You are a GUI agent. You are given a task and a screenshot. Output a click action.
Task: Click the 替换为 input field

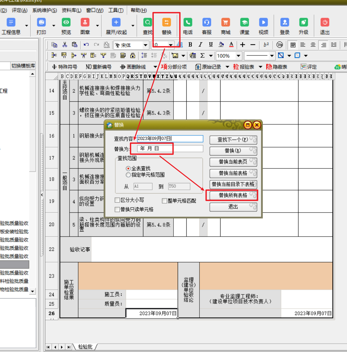point(170,149)
